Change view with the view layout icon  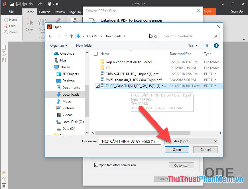click(x=190, y=46)
